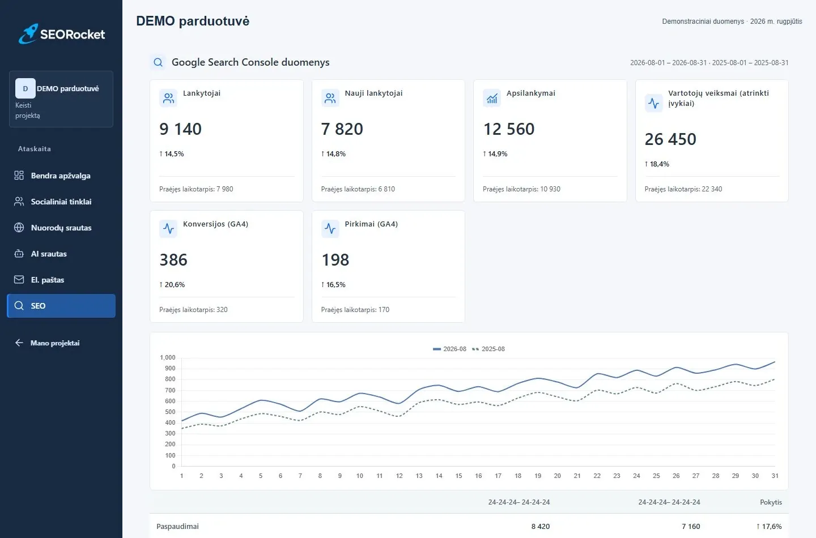Click the Konversijos value 386
The image size is (816, 538).
point(173,260)
